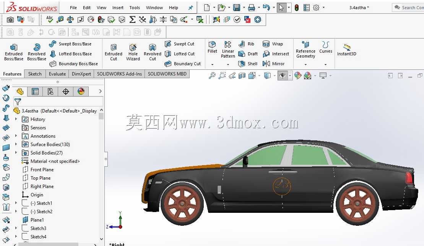Open the DisplayManager tab

81,92
